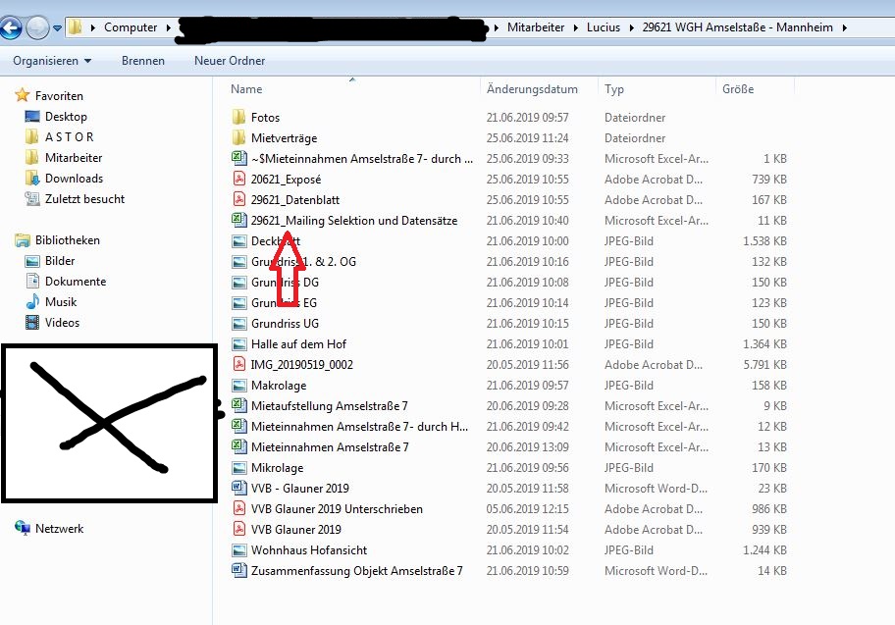This screenshot has height=625, width=895.
Task: Click the Brennen toolbar item
Action: point(143,61)
